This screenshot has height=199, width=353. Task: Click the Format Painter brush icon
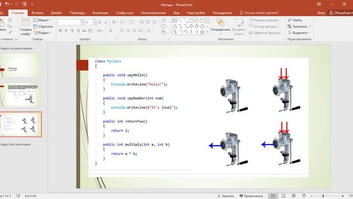(x=10, y=33)
